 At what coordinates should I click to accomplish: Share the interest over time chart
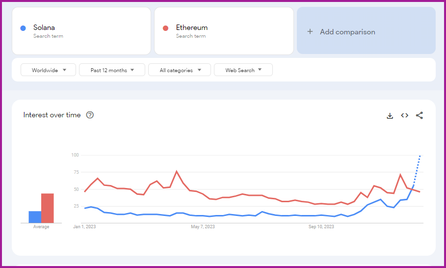pos(419,115)
